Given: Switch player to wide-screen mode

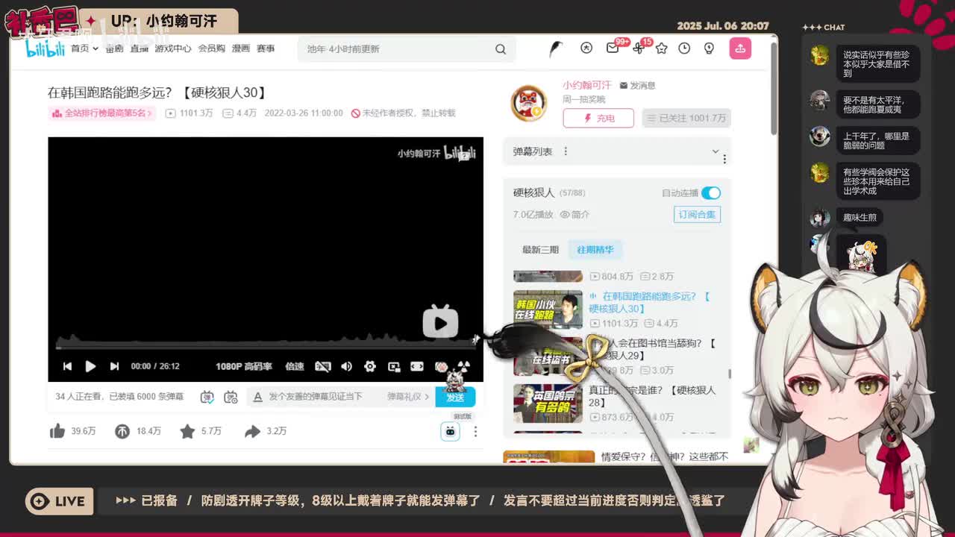Looking at the screenshot, I should 417,366.
